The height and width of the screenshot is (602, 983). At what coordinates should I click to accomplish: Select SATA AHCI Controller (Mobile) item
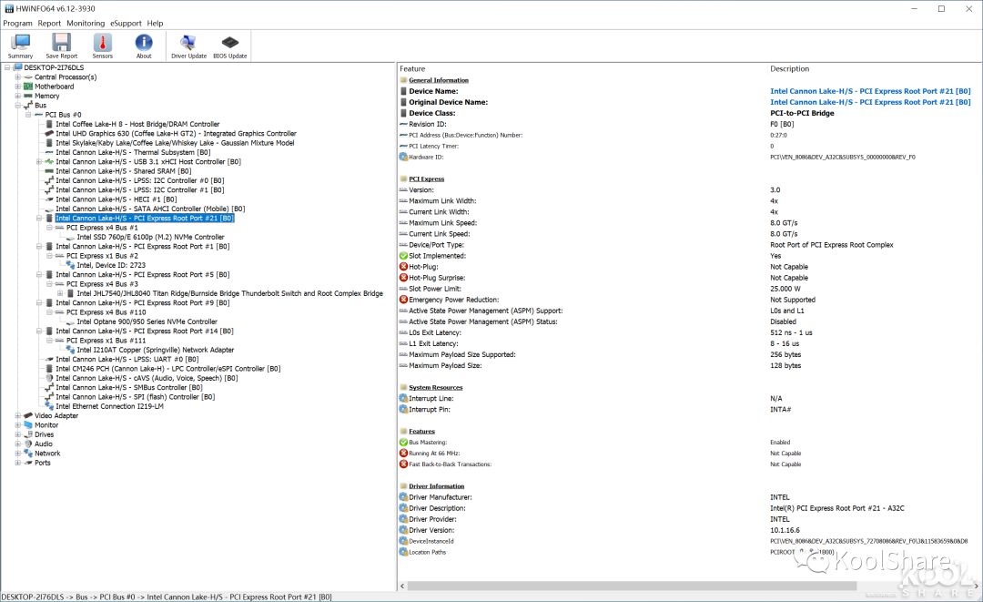pyautogui.click(x=150, y=209)
